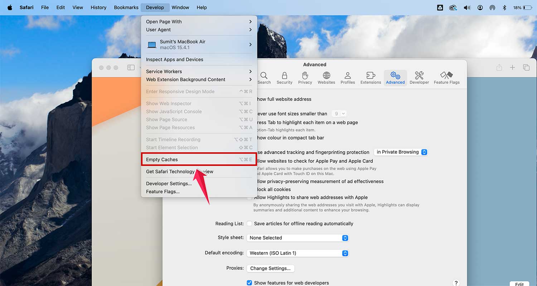This screenshot has width=537, height=286.
Task: Open the History menu
Action: [98, 7]
